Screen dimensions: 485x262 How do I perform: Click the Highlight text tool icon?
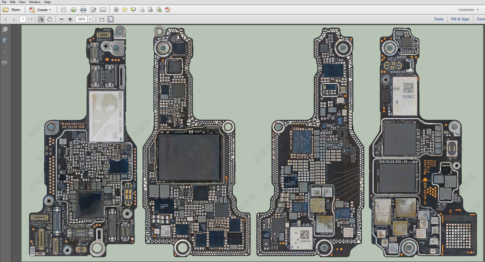coord(133,10)
